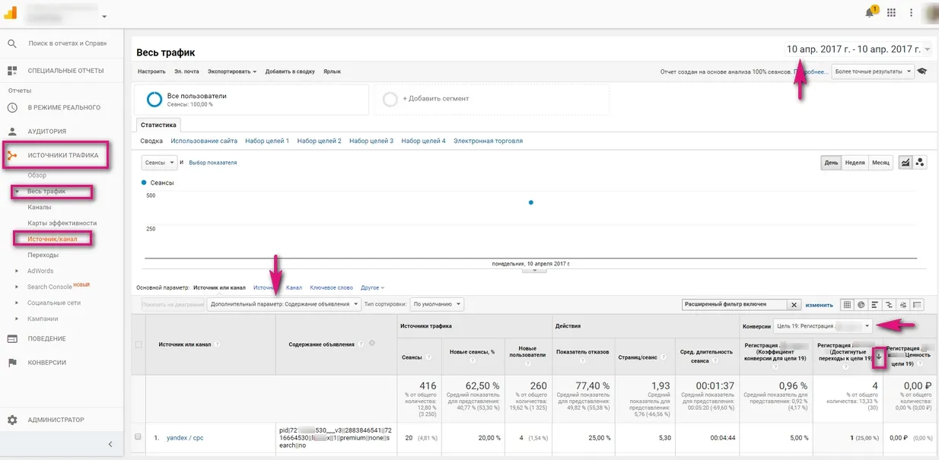
Task: Click the clock icon for В режиме реального
Action: coord(12,108)
